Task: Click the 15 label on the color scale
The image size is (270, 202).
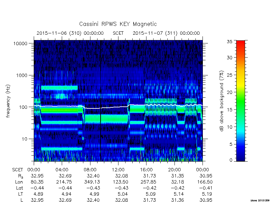Action: click(x=230, y=110)
